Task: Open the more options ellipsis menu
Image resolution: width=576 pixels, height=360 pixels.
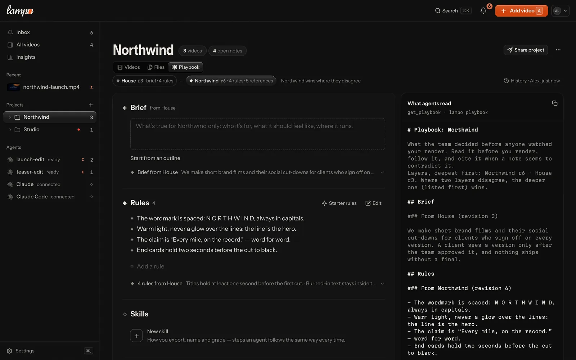Action: (558, 50)
